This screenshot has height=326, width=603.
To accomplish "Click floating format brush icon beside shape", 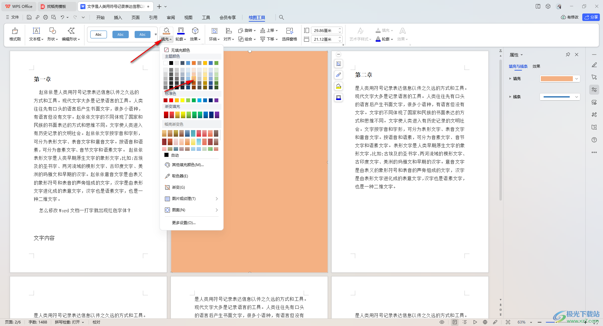I will pyautogui.click(x=339, y=75).
